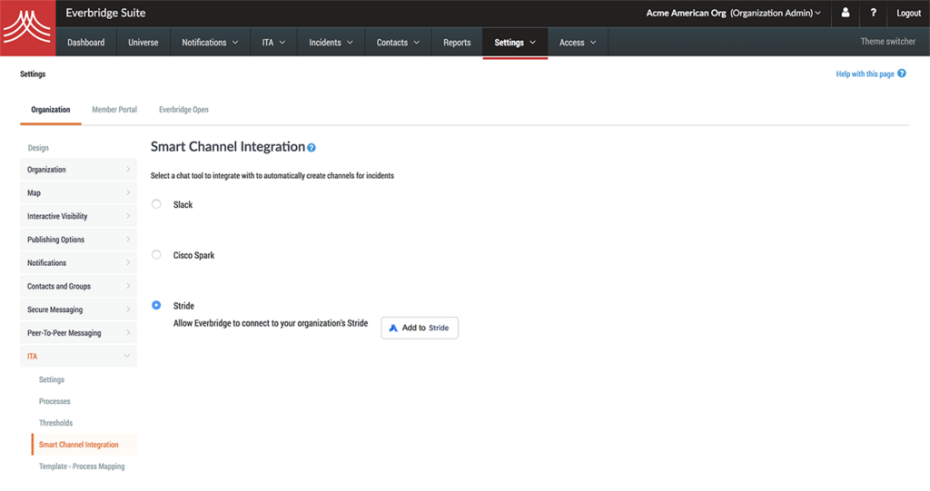Open Template - Process Mapping sidebar item
The height and width of the screenshot is (491, 930).
coord(82,466)
